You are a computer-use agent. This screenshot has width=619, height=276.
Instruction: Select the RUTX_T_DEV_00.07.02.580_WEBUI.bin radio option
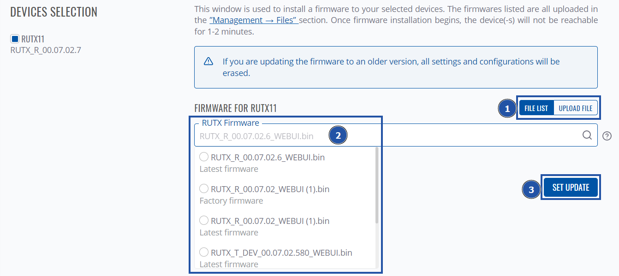click(x=204, y=253)
